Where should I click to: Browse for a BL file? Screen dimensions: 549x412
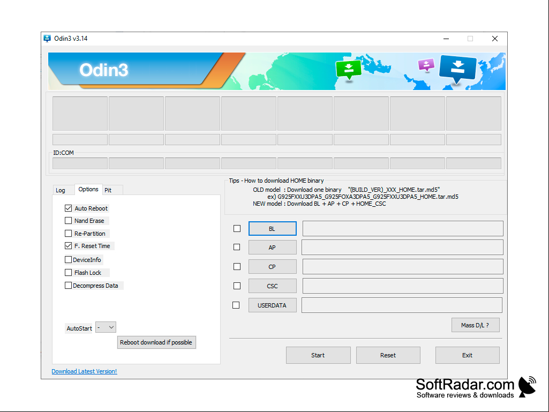click(x=273, y=228)
